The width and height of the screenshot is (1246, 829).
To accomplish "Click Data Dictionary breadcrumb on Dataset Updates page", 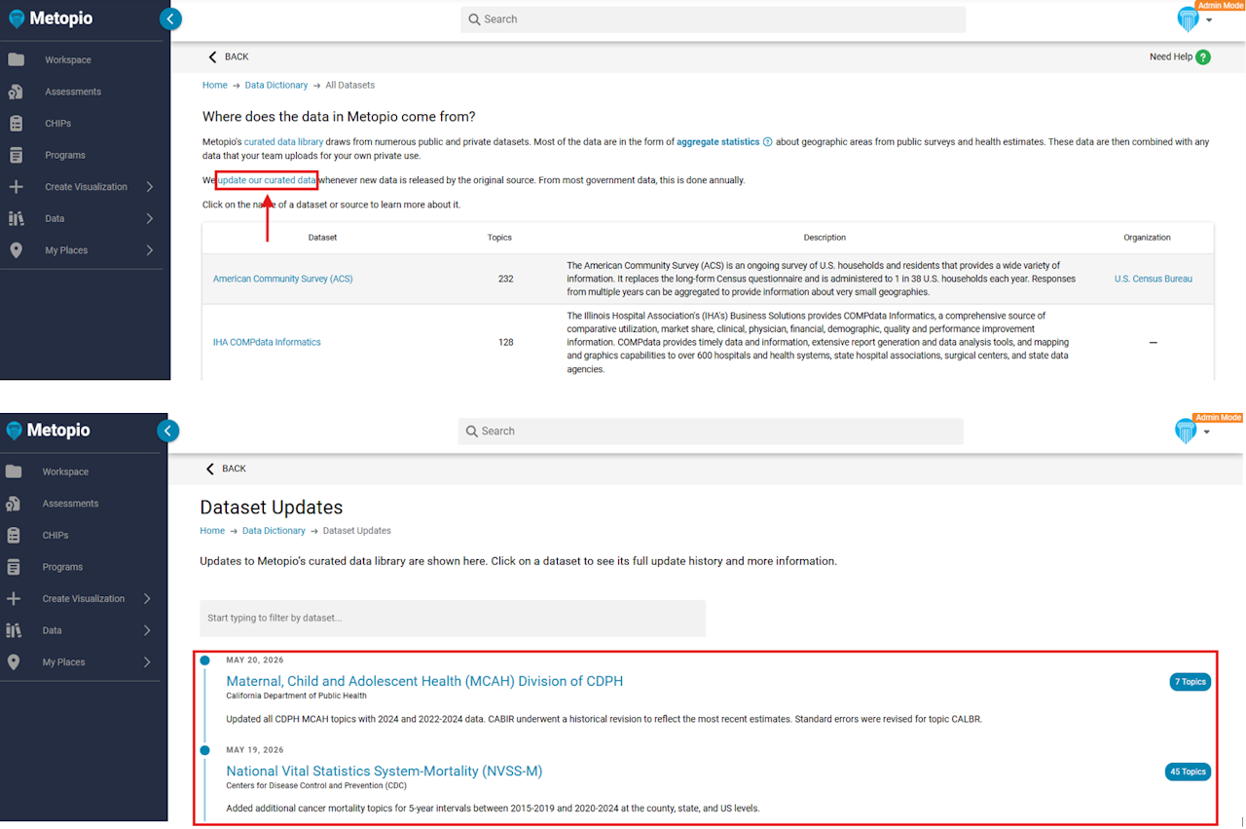I will (274, 531).
